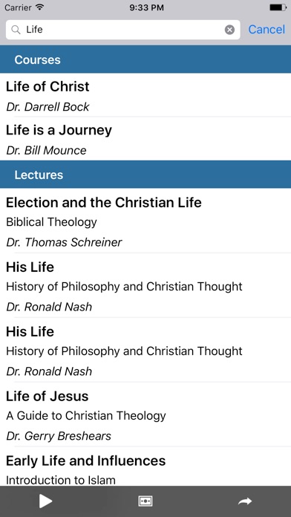Open Early Life and Influences lecture
The image size is (291, 517).
point(145,466)
